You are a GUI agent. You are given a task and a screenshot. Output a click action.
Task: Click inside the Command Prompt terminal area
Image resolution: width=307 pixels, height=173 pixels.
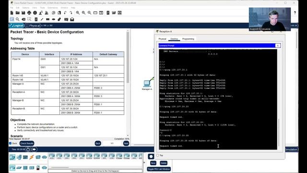click(218, 99)
